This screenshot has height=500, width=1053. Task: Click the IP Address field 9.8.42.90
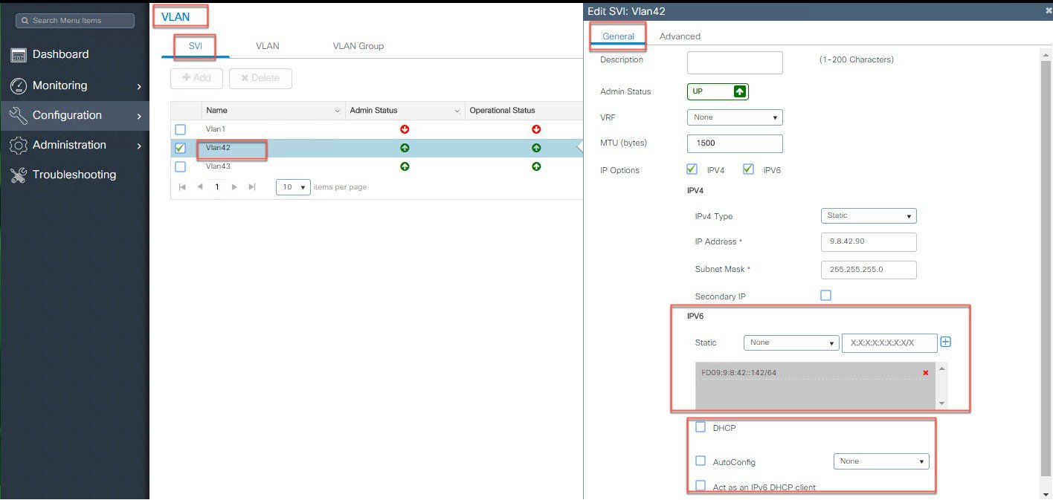point(869,242)
